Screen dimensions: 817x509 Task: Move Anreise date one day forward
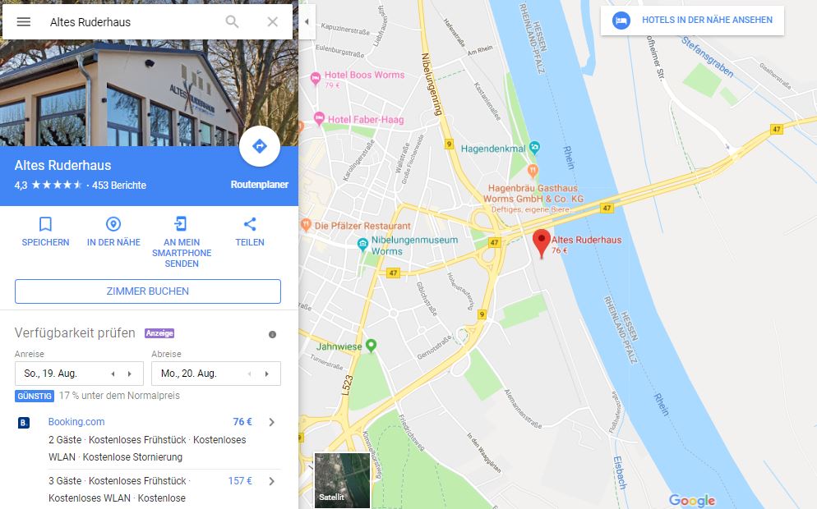coord(130,374)
